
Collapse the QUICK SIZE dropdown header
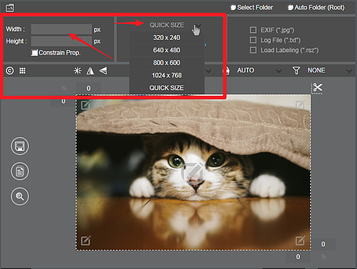167,25
